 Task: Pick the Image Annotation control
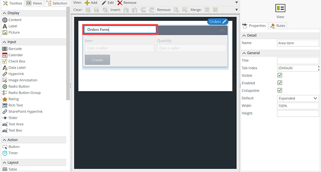pyautogui.click(x=20, y=80)
